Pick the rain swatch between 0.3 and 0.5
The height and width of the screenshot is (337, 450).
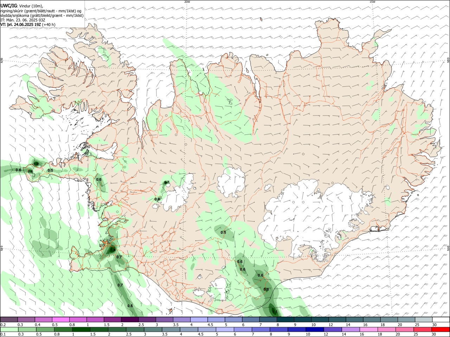[27, 329]
